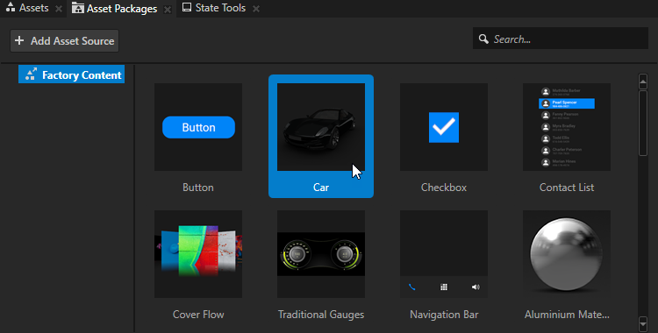Image resolution: width=658 pixels, height=333 pixels.
Task: Close the Assets tab
Action: (59, 9)
